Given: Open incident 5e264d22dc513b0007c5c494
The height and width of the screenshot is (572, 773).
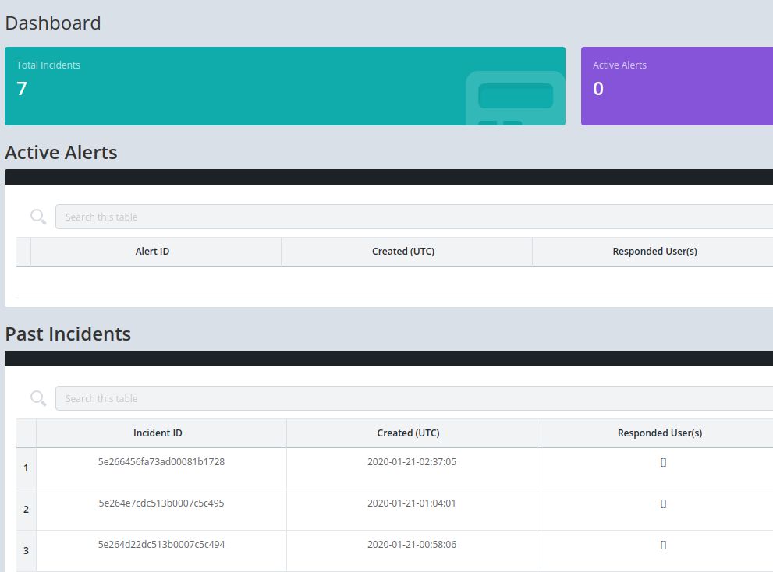Looking at the screenshot, I should [160, 544].
